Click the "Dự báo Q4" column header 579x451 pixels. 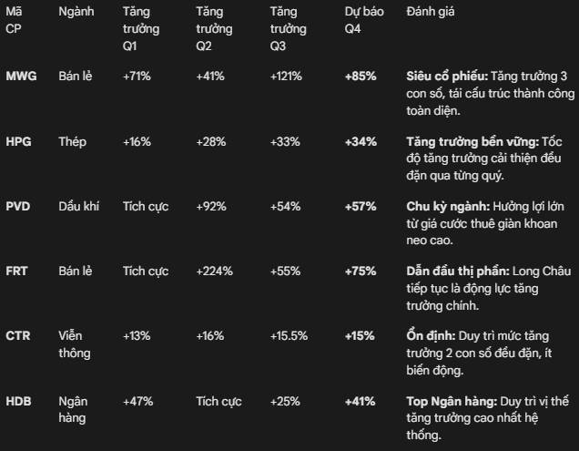click(x=361, y=20)
